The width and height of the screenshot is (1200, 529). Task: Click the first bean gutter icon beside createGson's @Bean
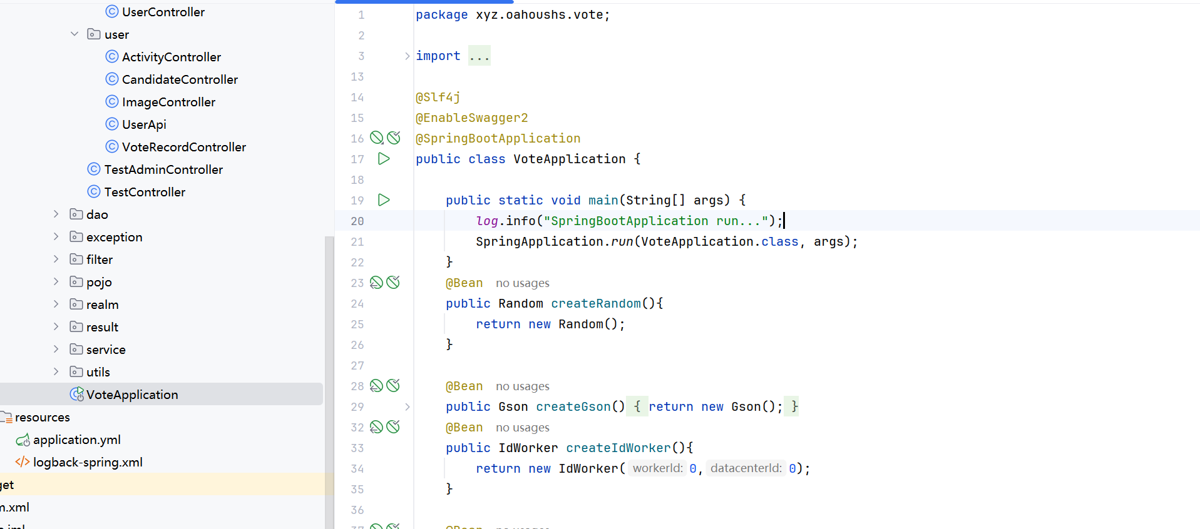coord(376,386)
